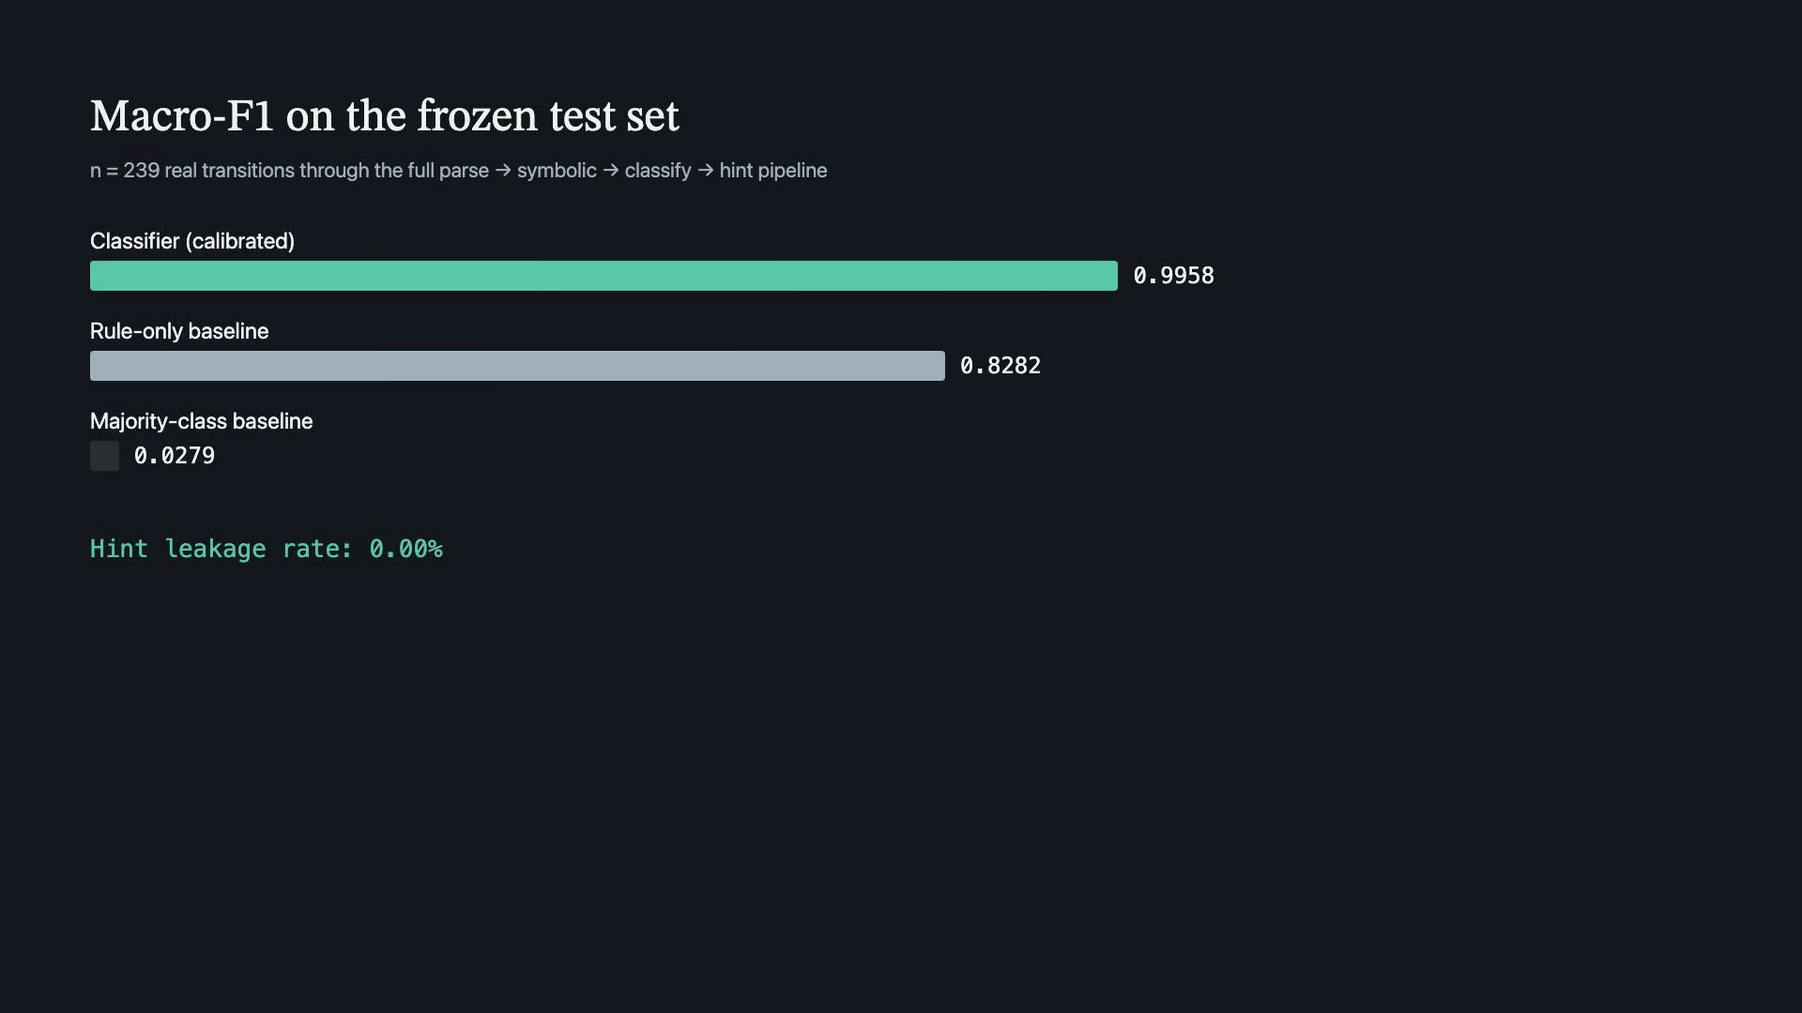1802x1013 pixels.
Task: Click the right end of the green bar
Action: pyautogui.click(x=1112, y=276)
